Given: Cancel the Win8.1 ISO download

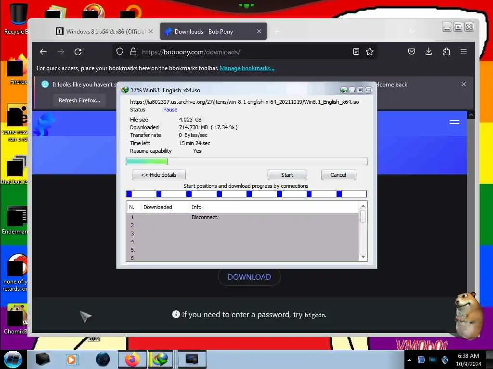Looking at the screenshot, I should pyautogui.click(x=338, y=175).
